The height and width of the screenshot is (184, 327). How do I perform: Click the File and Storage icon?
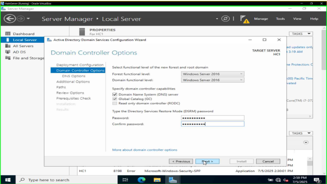click(x=8, y=58)
